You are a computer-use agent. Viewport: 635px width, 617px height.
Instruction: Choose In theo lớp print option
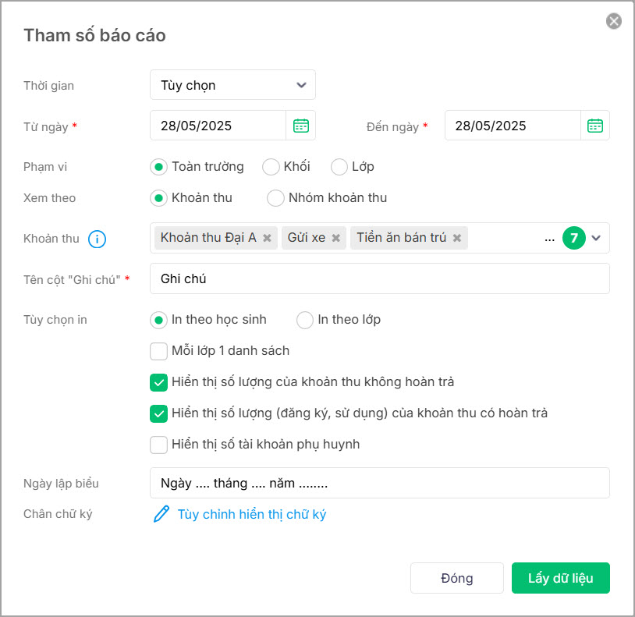coord(304,320)
